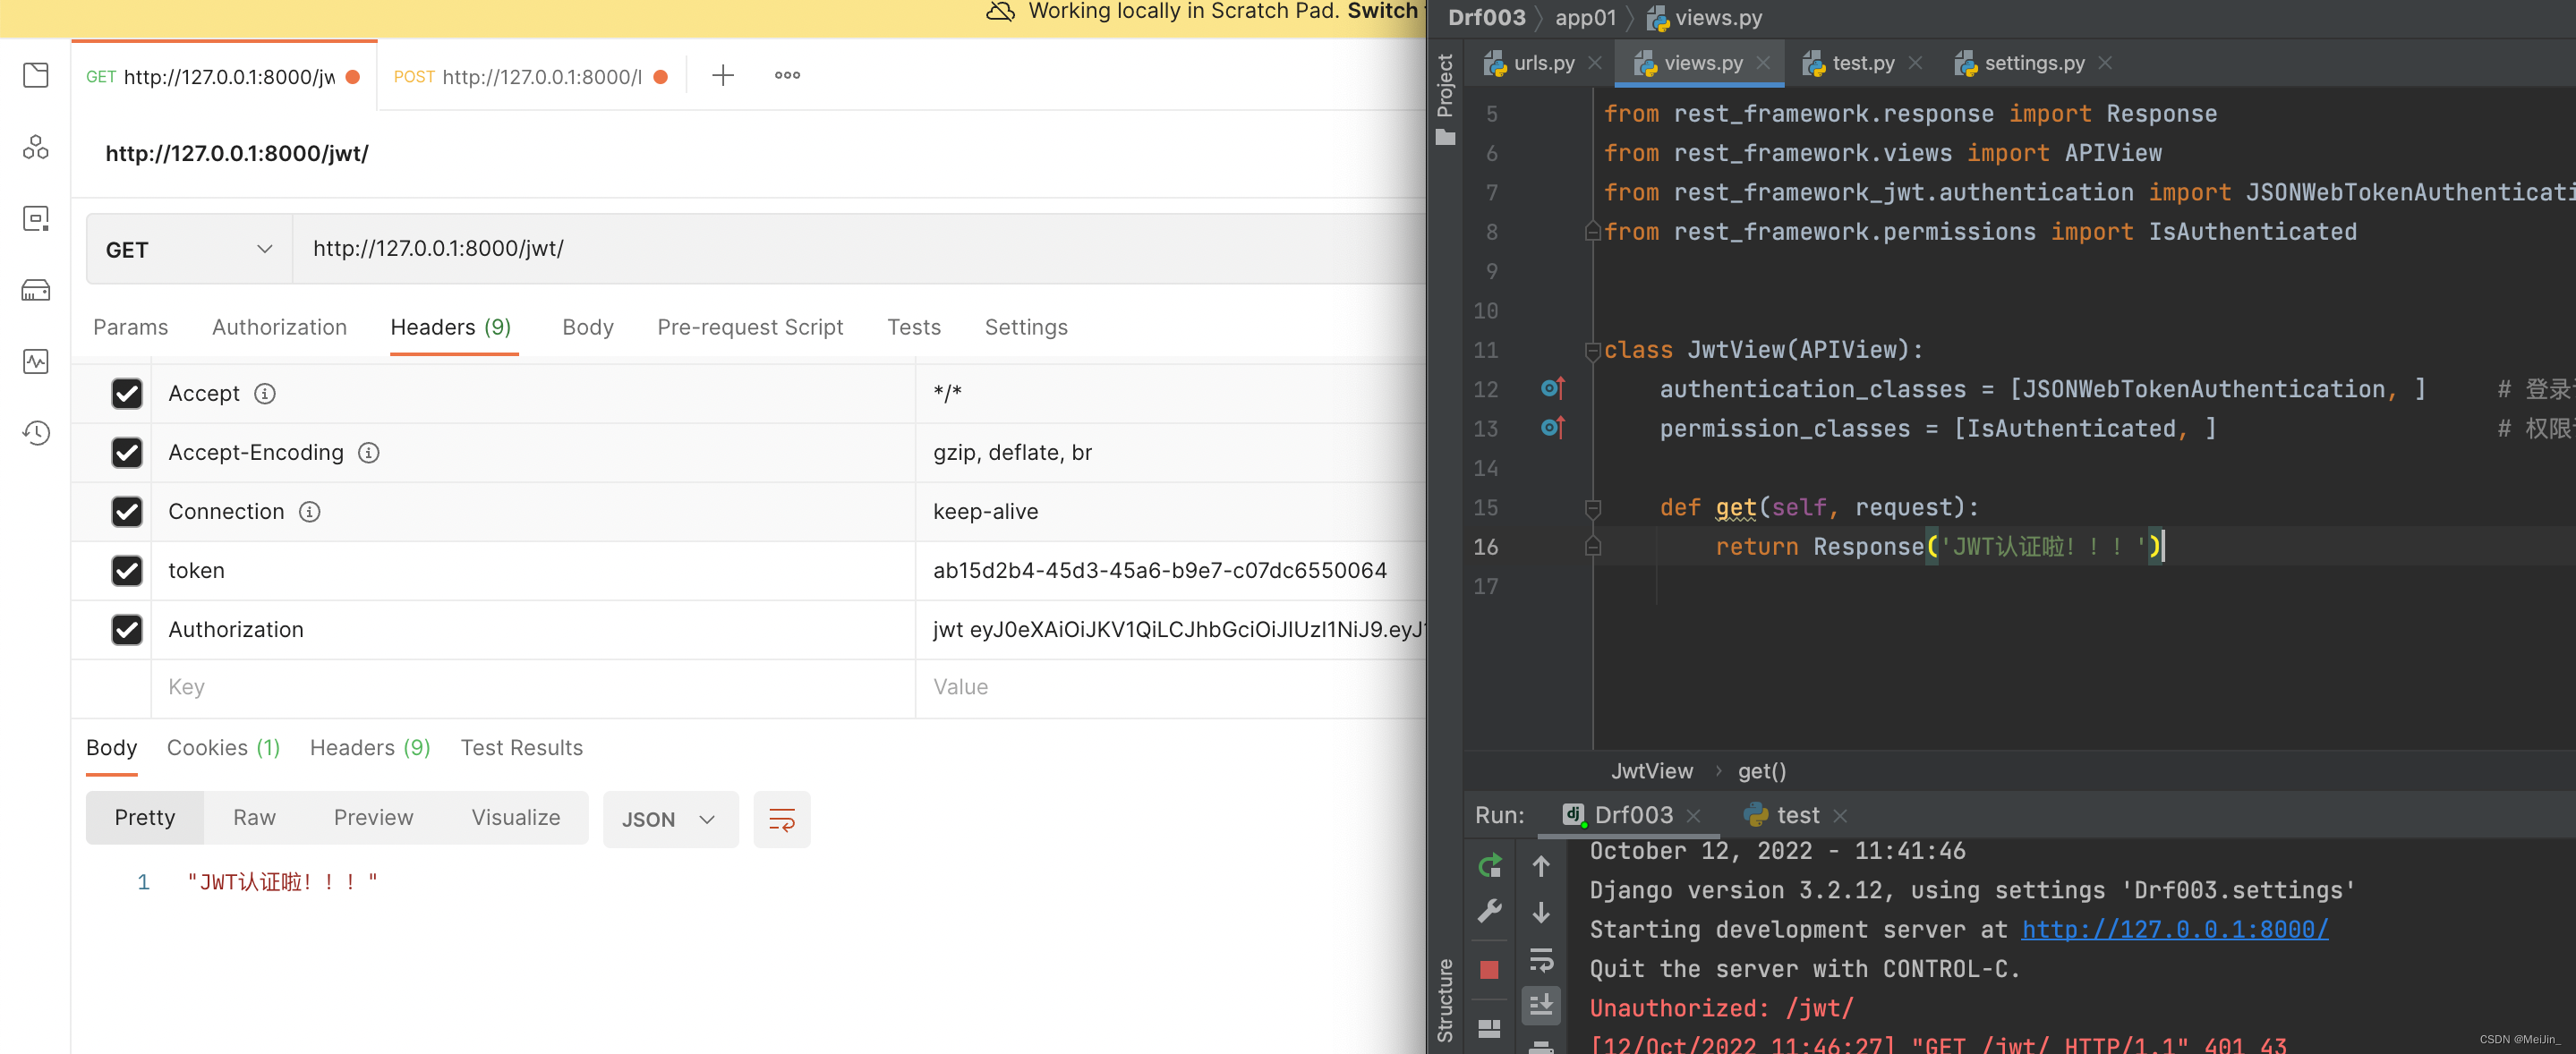The height and width of the screenshot is (1054, 2576).
Task: Disable the Accept header checkbox
Action: (127, 394)
